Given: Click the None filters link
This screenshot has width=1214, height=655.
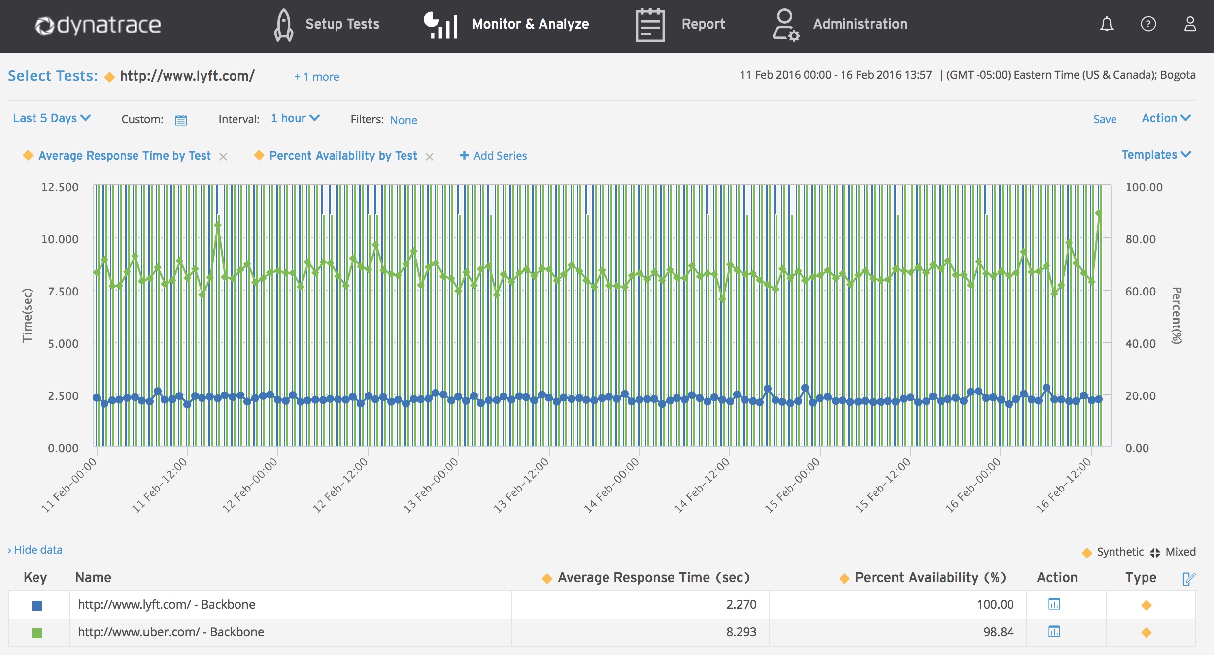Looking at the screenshot, I should pos(404,120).
